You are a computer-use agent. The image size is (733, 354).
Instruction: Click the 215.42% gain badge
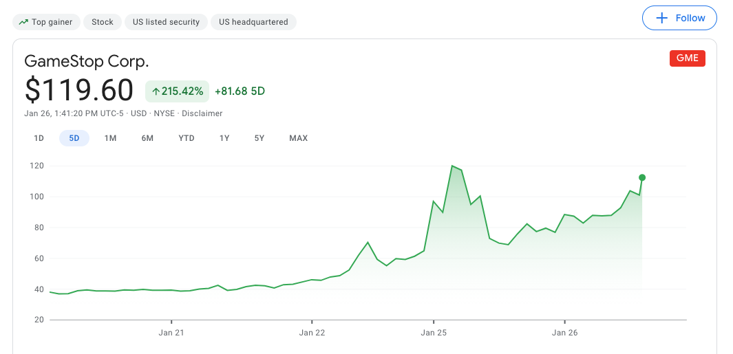click(x=177, y=91)
